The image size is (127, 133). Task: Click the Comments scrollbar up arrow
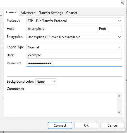119,96
